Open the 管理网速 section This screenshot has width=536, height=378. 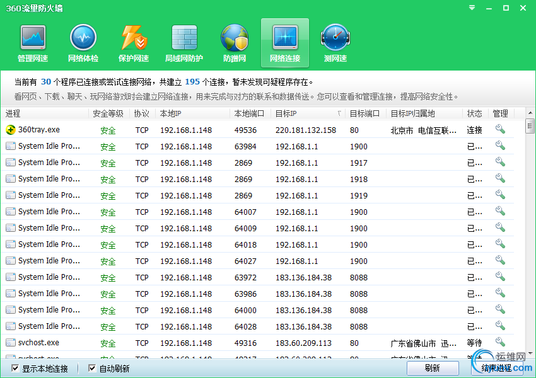pyautogui.click(x=33, y=43)
